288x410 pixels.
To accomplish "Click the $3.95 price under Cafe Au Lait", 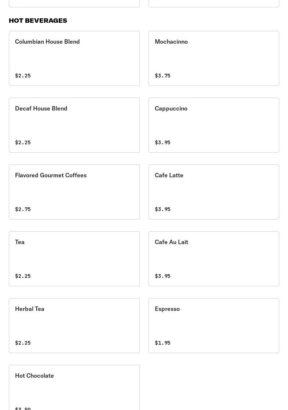I will 163,276.
